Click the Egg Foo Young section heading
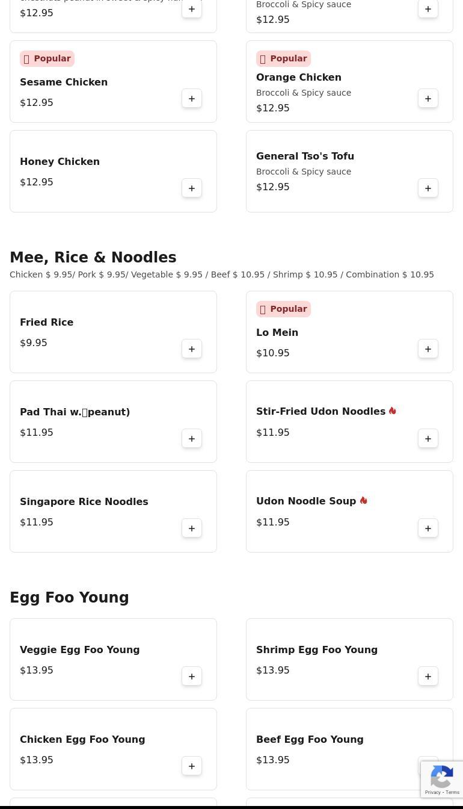 click(69, 598)
